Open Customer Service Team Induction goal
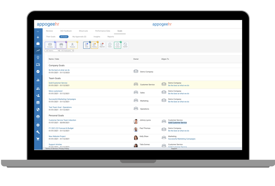The width and height of the screenshot is (275, 186). pos(62,120)
